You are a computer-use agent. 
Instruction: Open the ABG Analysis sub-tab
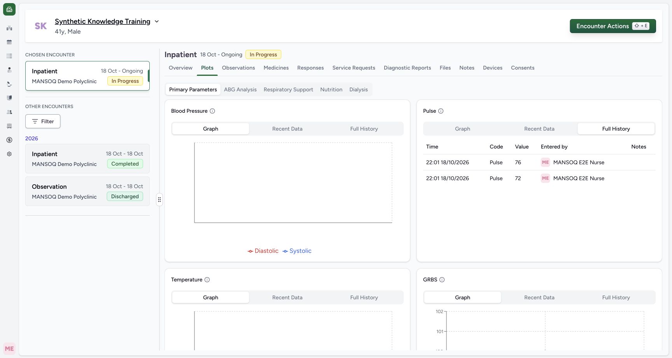click(x=240, y=89)
